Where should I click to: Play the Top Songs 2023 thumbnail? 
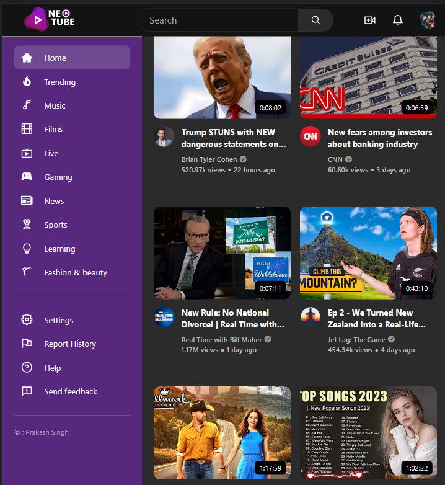(x=368, y=433)
